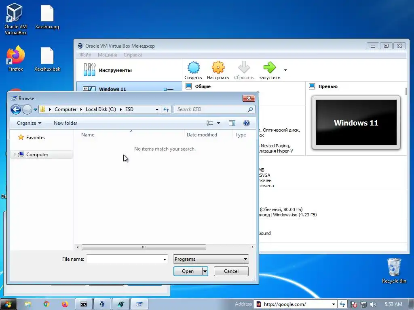
Task: Expand the Запустить dropdown arrow
Action: [x=285, y=70]
